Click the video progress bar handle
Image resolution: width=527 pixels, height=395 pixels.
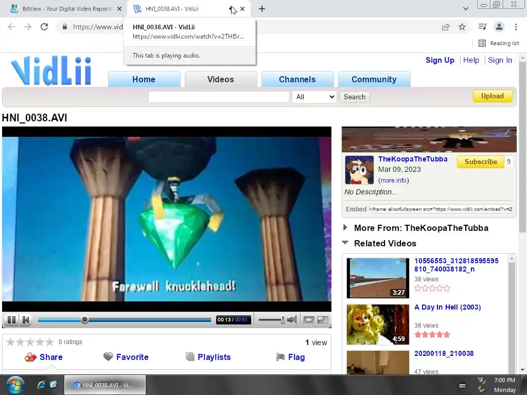(x=85, y=320)
